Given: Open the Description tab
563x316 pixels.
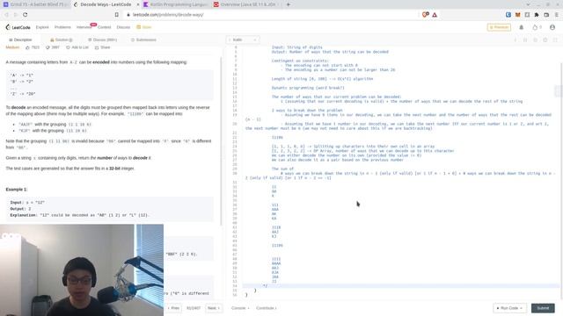Looking at the screenshot, I should click(20, 39).
